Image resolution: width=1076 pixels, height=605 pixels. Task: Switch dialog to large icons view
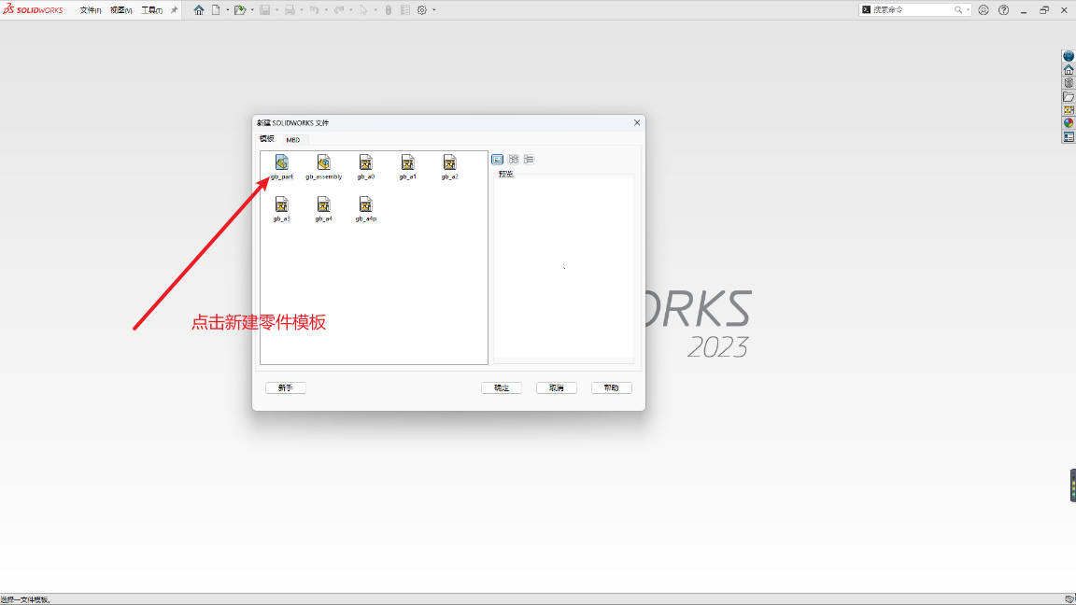pos(498,159)
